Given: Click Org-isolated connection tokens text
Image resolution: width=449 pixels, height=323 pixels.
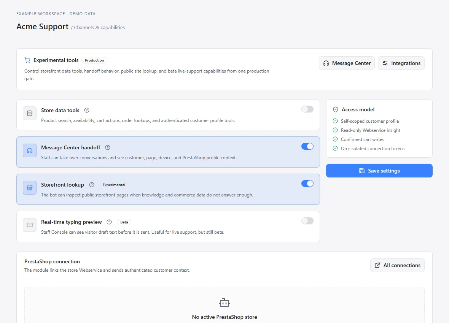Looking at the screenshot, I should 373,149.
